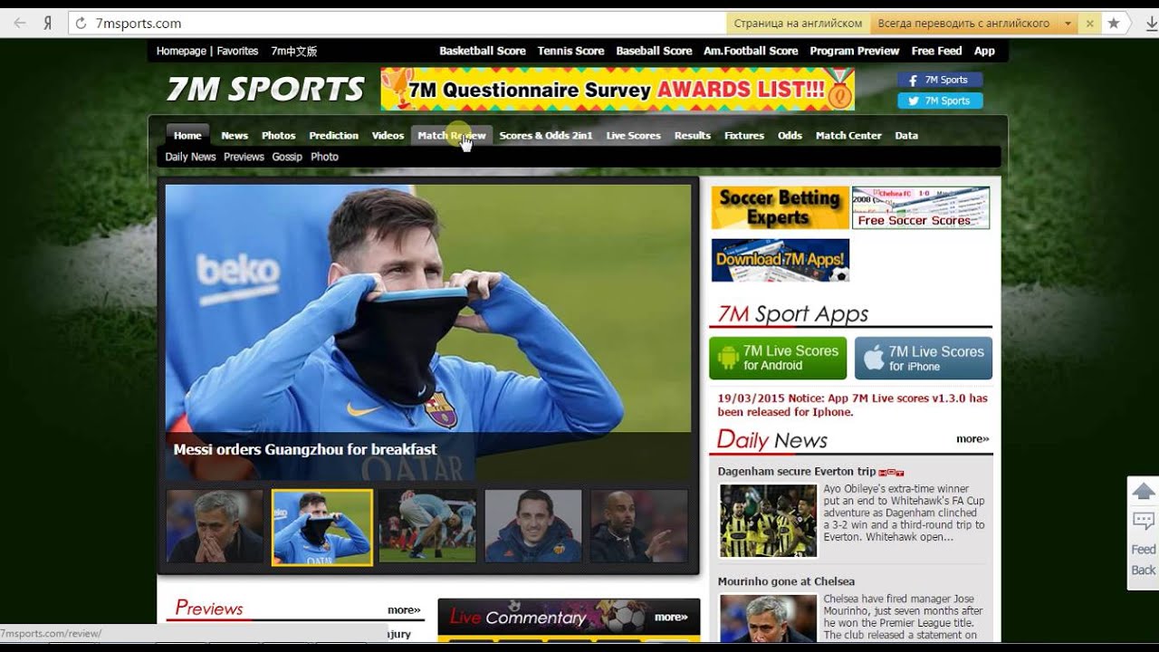Select the Home tab
1159x652 pixels.
pyautogui.click(x=187, y=135)
